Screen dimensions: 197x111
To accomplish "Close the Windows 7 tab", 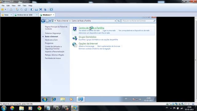I will [x=53, y=15].
